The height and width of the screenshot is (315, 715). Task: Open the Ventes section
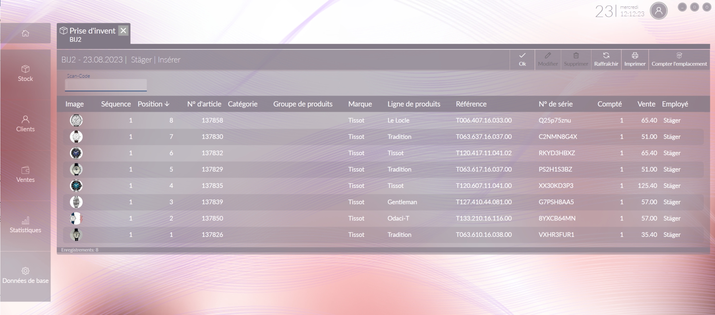25,175
